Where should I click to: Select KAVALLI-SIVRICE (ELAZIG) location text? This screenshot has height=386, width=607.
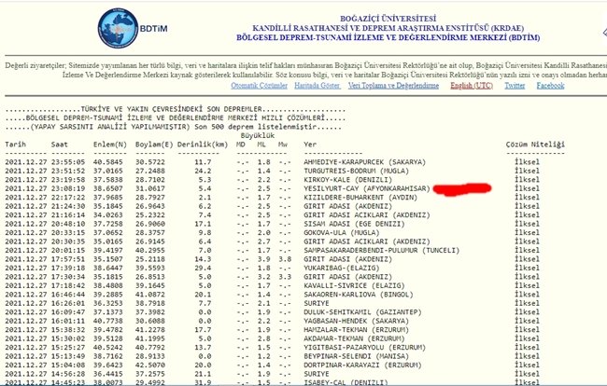click(x=354, y=286)
